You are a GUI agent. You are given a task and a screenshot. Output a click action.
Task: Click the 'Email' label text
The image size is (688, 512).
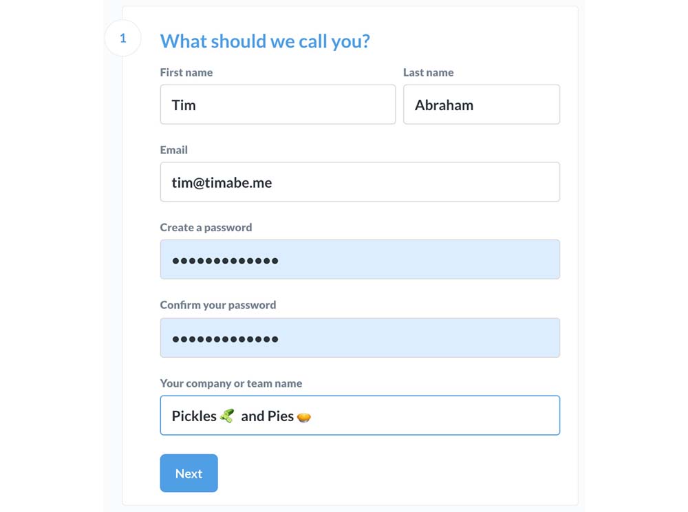[x=174, y=150]
